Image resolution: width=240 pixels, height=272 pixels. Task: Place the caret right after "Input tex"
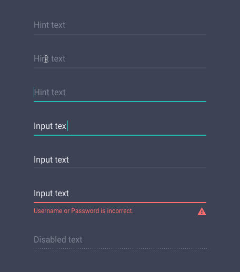(67, 126)
